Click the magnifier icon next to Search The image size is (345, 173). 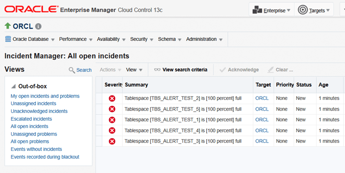[x=72, y=70]
